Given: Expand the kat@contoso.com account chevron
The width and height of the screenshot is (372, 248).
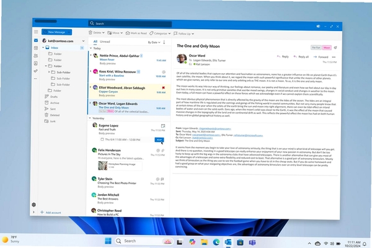Looking at the screenshot, I should 83,41.
